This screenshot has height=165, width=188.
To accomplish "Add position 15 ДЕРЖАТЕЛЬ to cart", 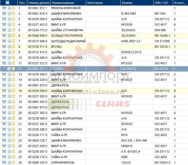I will coord(4,85).
